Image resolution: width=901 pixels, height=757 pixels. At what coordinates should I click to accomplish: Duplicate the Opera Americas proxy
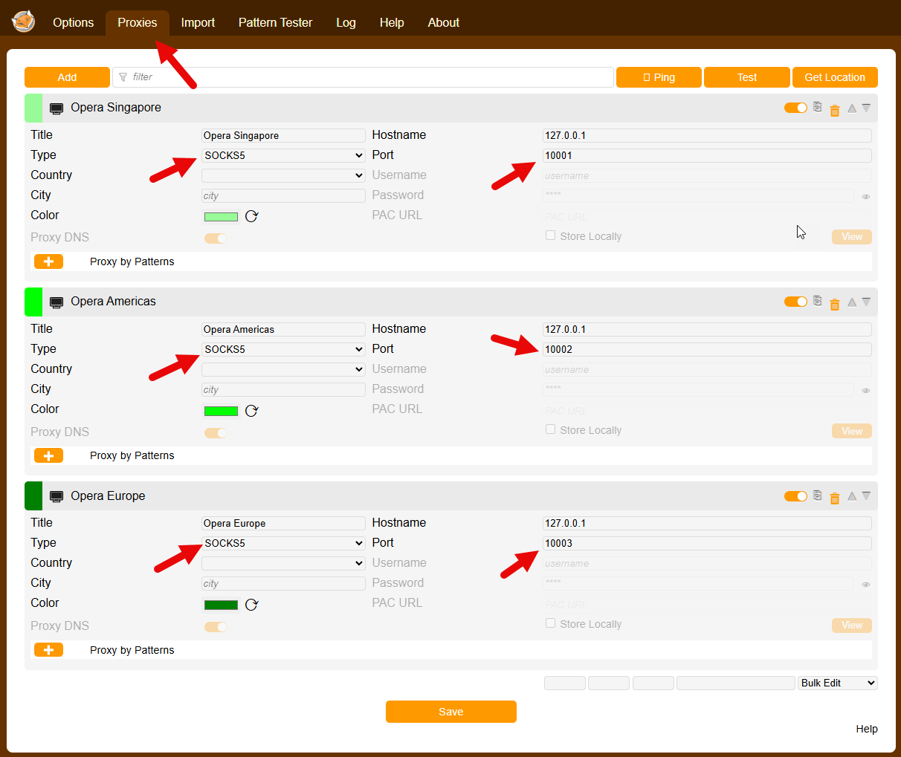(x=818, y=301)
